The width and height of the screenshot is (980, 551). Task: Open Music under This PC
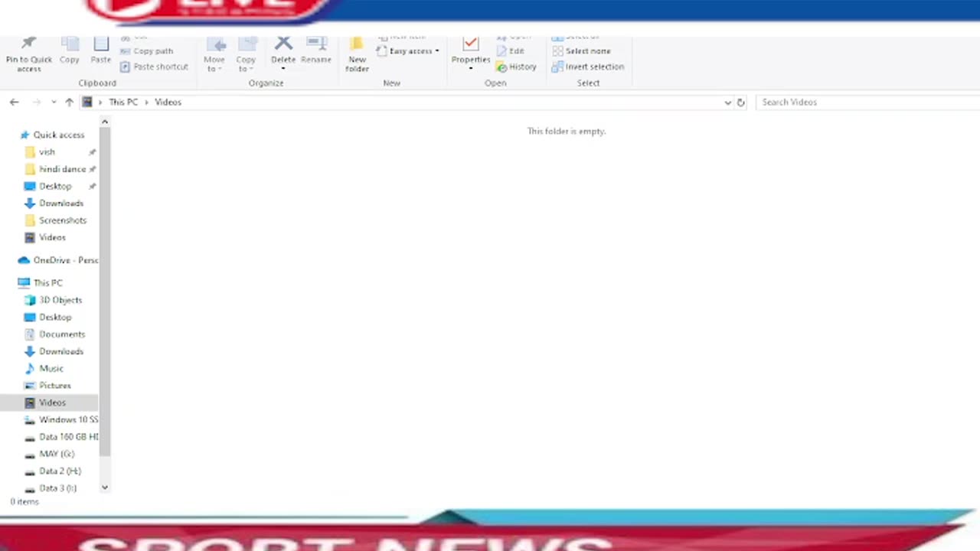click(51, 368)
